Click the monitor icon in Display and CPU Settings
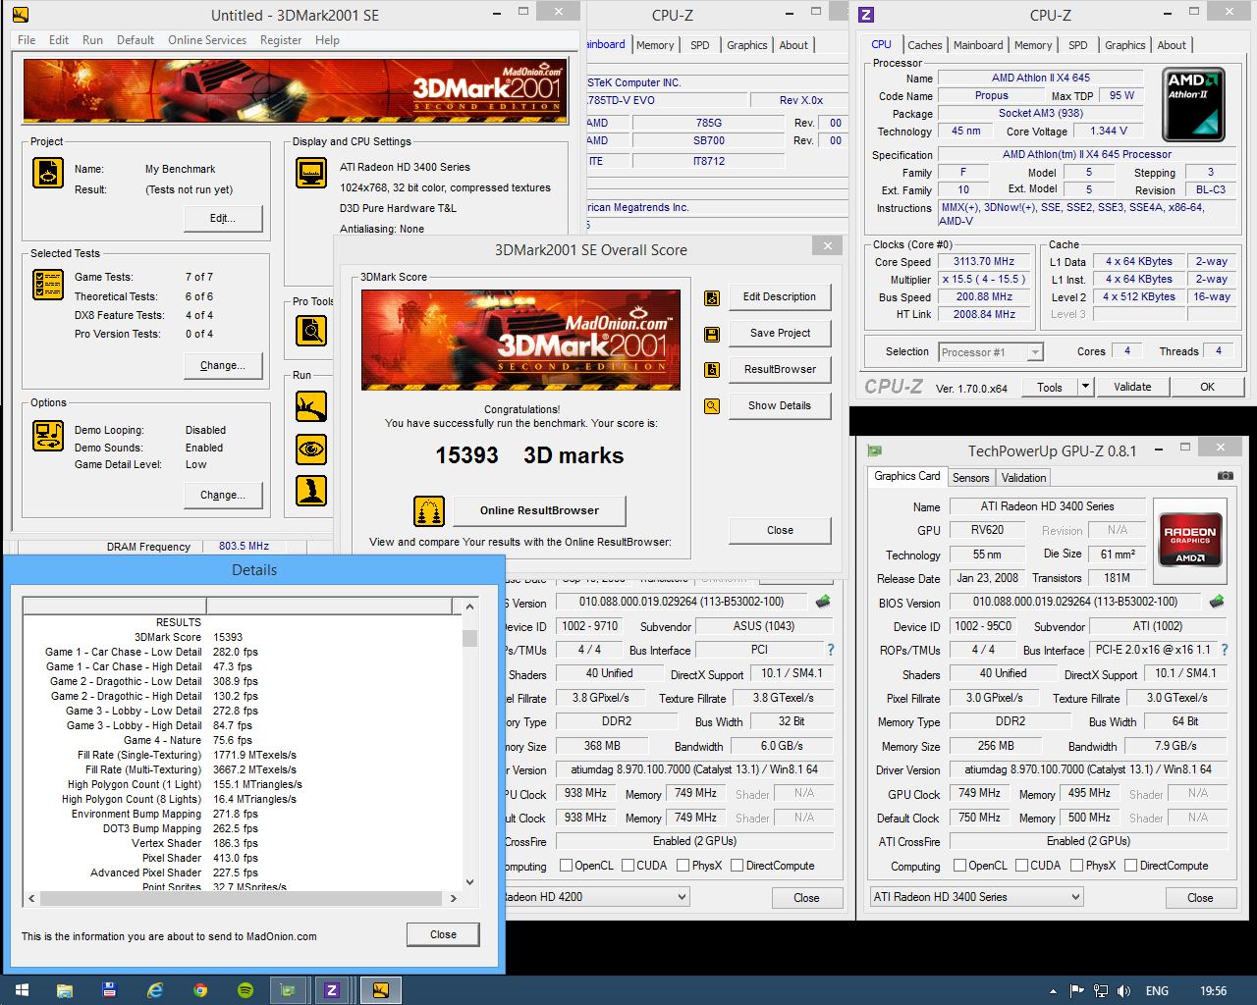The height and width of the screenshot is (1005, 1257). 311,173
